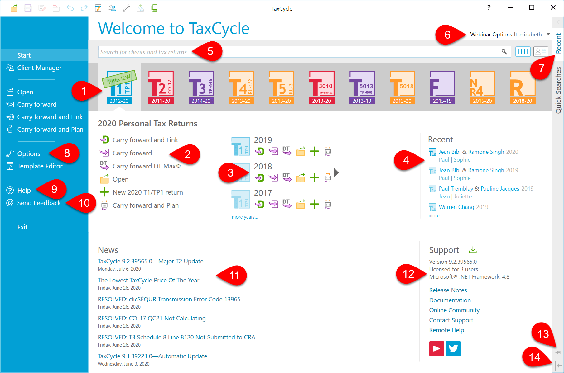Open the TaxCycle YouTube channel icon
The width and height of the screenshot is (564, 373).
point(436,348)
